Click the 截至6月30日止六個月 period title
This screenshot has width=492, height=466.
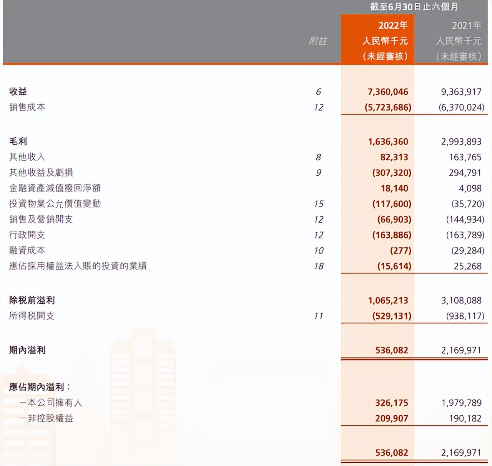point(414,7)
